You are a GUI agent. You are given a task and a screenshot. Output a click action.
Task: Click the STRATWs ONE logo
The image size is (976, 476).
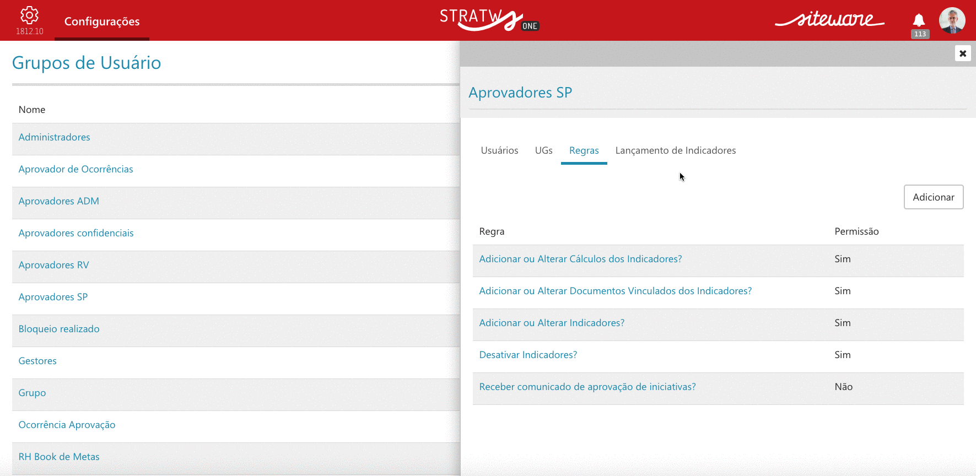click(489, 20)
